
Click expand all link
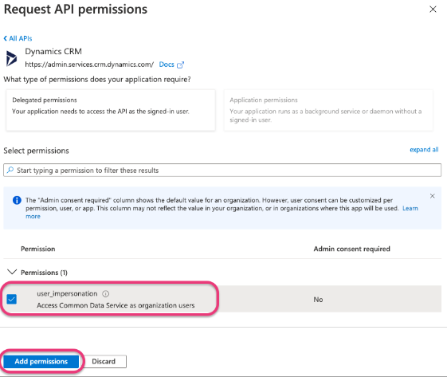pos(424,150)
